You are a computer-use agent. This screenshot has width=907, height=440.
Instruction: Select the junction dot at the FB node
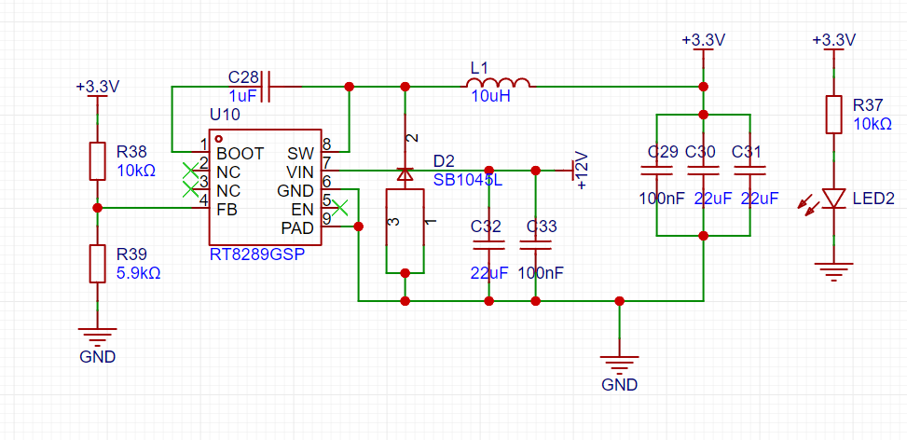(x=97, y=208)
